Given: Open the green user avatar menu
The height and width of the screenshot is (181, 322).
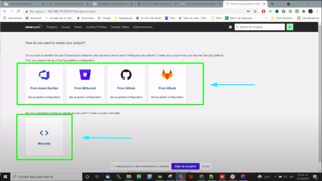Looking at the screenshot, I should point(290,27).
